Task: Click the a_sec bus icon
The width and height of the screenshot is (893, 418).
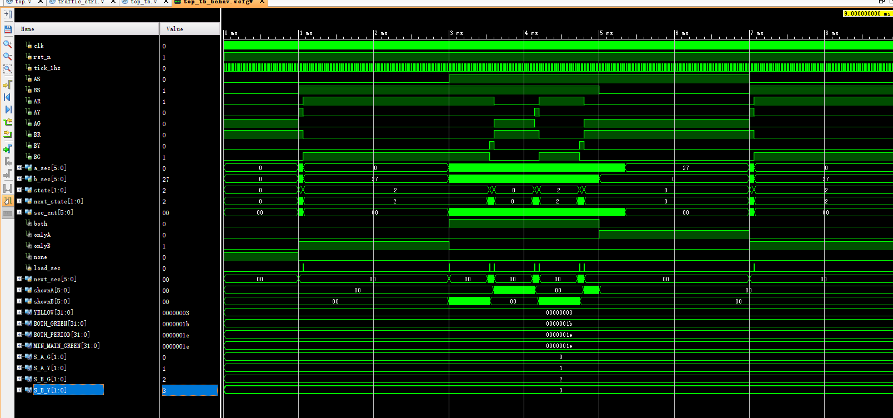Action: coord(28,167)
